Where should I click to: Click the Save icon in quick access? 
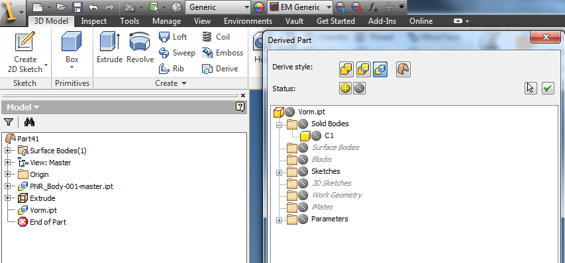click(77, 7)
